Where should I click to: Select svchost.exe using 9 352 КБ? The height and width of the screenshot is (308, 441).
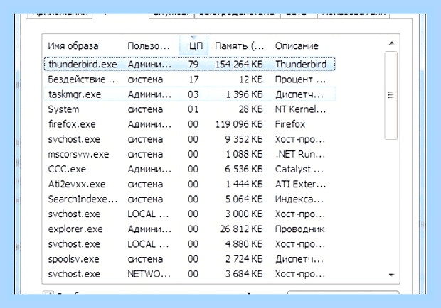point(190,139)
